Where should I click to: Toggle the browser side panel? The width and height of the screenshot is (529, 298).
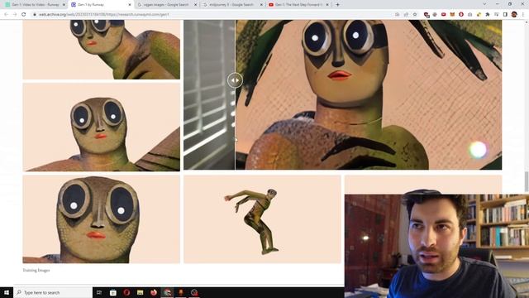pos(505,15)
